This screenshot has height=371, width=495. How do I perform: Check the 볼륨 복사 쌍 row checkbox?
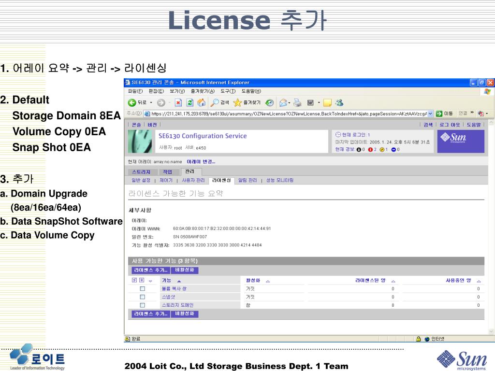143,289
